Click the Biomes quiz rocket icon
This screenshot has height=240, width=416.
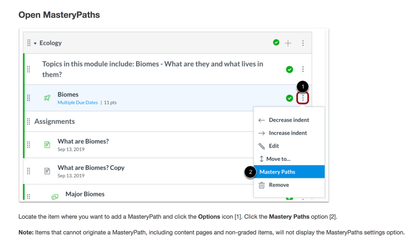pos(47,98)
